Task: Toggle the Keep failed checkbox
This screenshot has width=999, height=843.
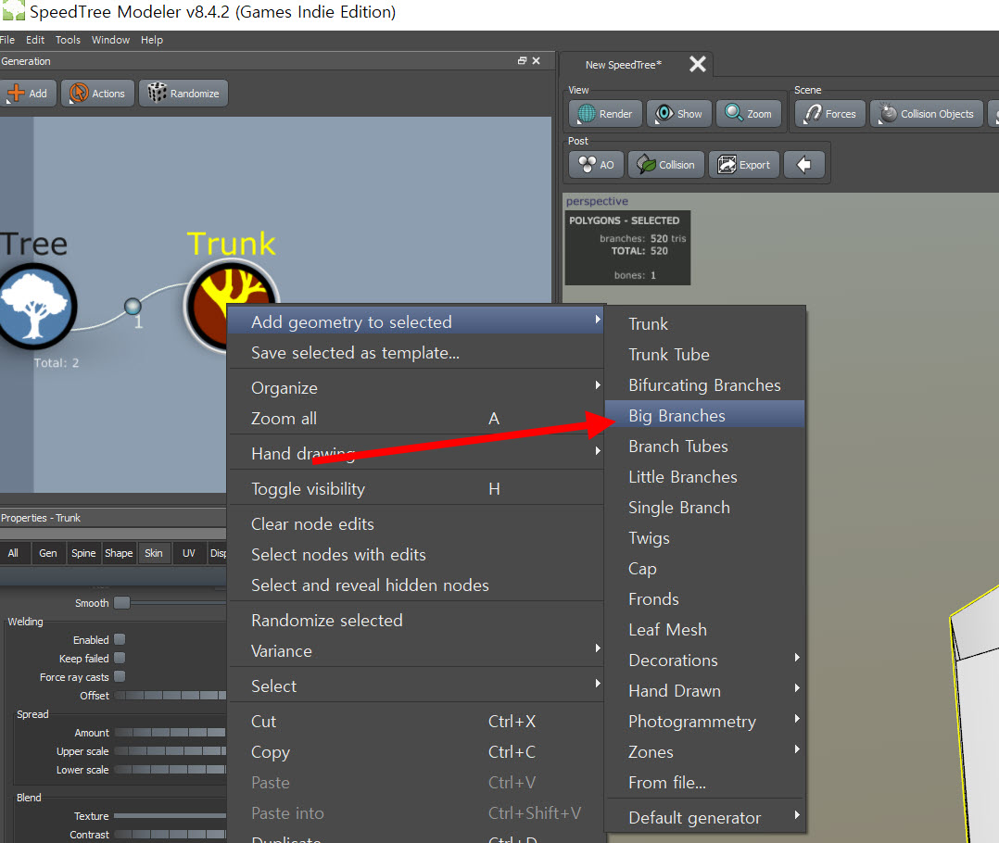Action: [x=120, y=658]
